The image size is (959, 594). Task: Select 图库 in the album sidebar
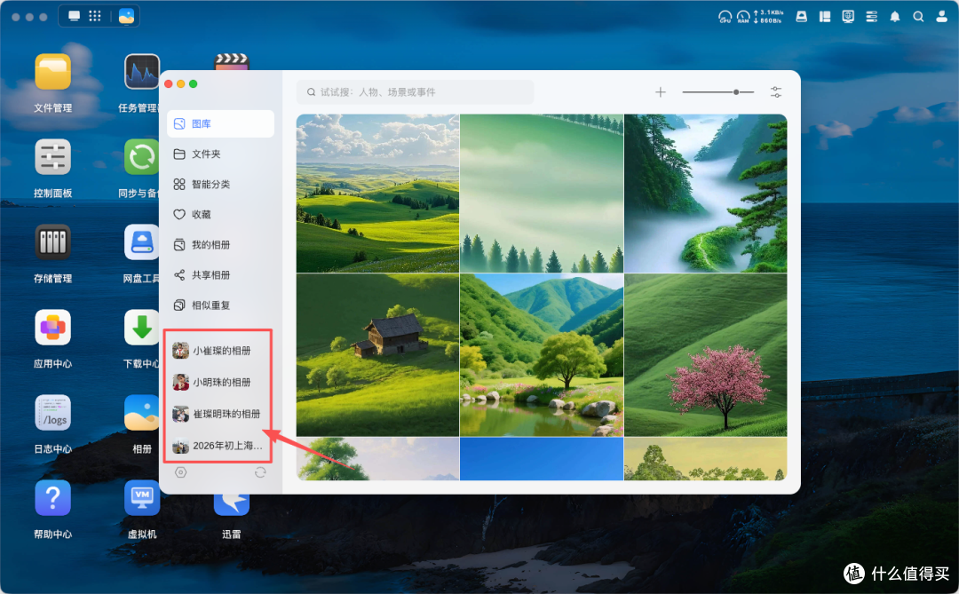click(x=220, y=123)
